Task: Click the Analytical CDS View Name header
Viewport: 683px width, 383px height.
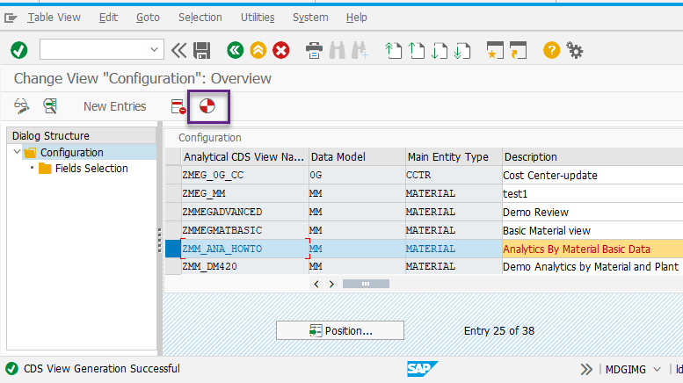Action: click(244, 156)
